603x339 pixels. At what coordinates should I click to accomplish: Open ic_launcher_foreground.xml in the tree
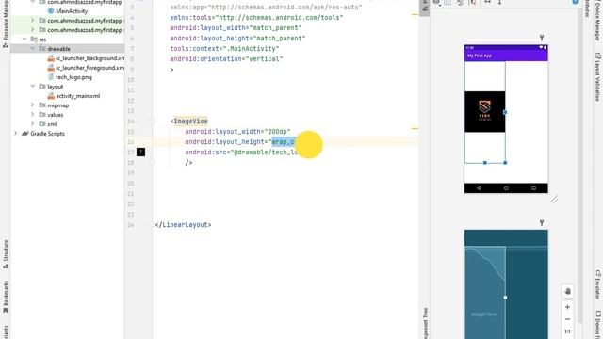pyautogui.click(x=90, y=68)
